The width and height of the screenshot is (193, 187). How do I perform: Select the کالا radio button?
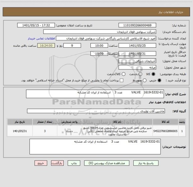(153, 74)
